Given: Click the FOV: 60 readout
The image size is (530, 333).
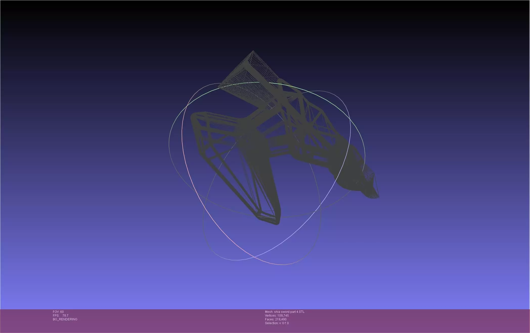Looking at the screenshot, I should [58, 312].
